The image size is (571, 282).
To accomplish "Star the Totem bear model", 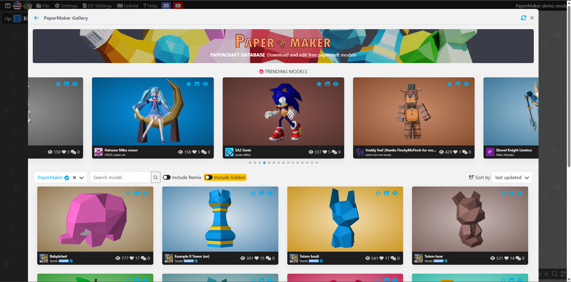I will 503,193.
